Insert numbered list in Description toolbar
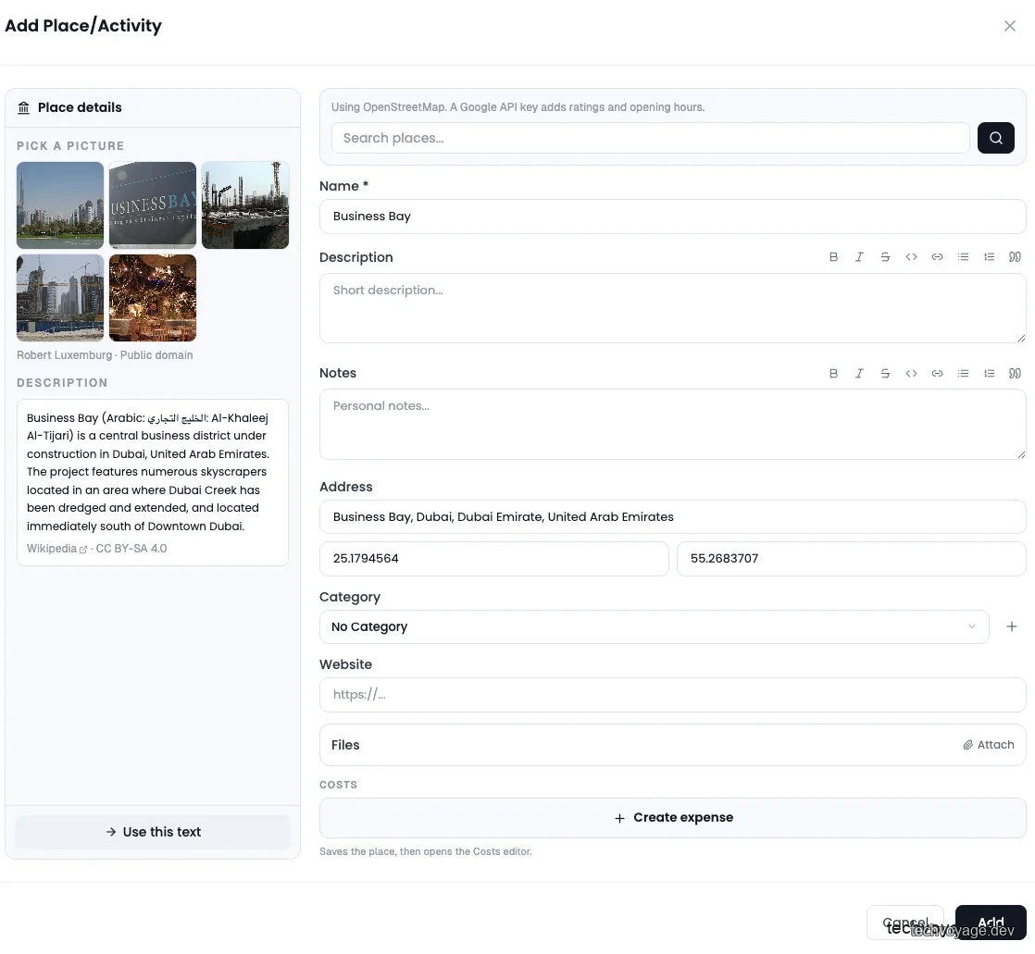This screenshot has width=1035, height=954. [989, 257]
